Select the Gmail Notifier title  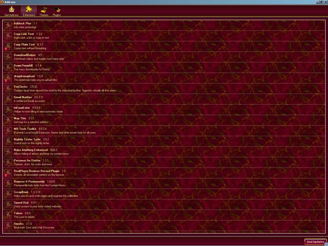(x=23, y=97)
